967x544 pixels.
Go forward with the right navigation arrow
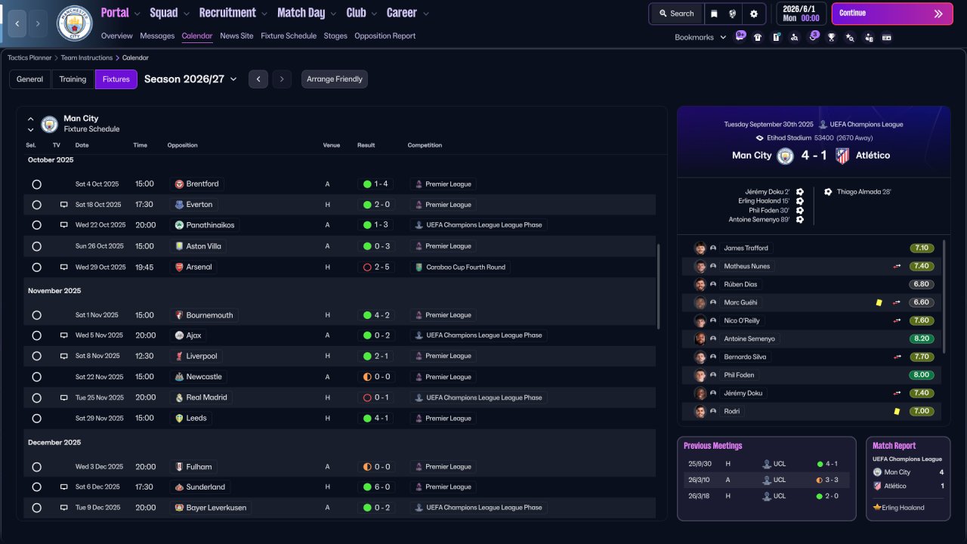(x=38, y=23)
